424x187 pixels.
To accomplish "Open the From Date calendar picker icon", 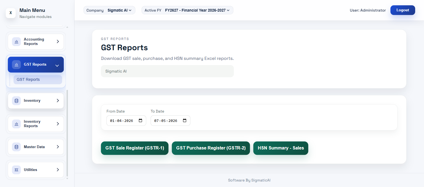I will point(141,121).
